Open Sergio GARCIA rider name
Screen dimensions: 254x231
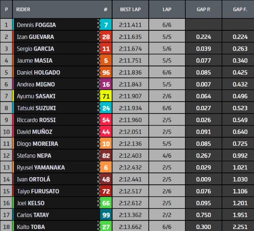pyautogui.click(x=36, y=49)
